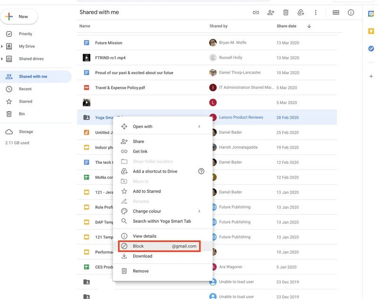Open the Google Tasks side panel icon
Viewport: 378px width, 299px height.
tap(371, 49)
